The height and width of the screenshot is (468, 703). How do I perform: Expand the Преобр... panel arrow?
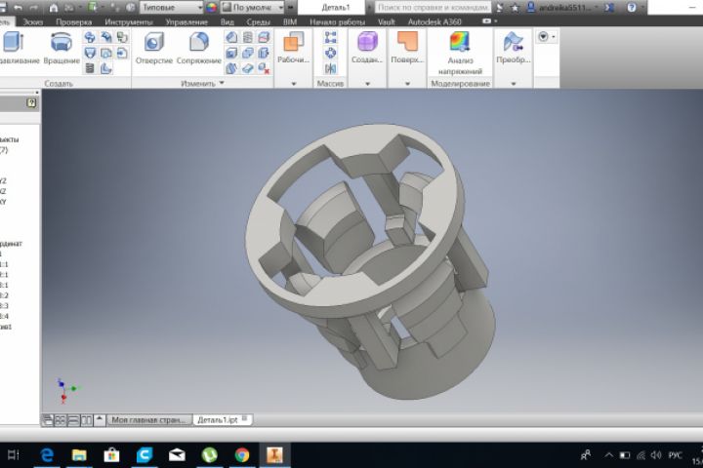[x=514, y=83]
